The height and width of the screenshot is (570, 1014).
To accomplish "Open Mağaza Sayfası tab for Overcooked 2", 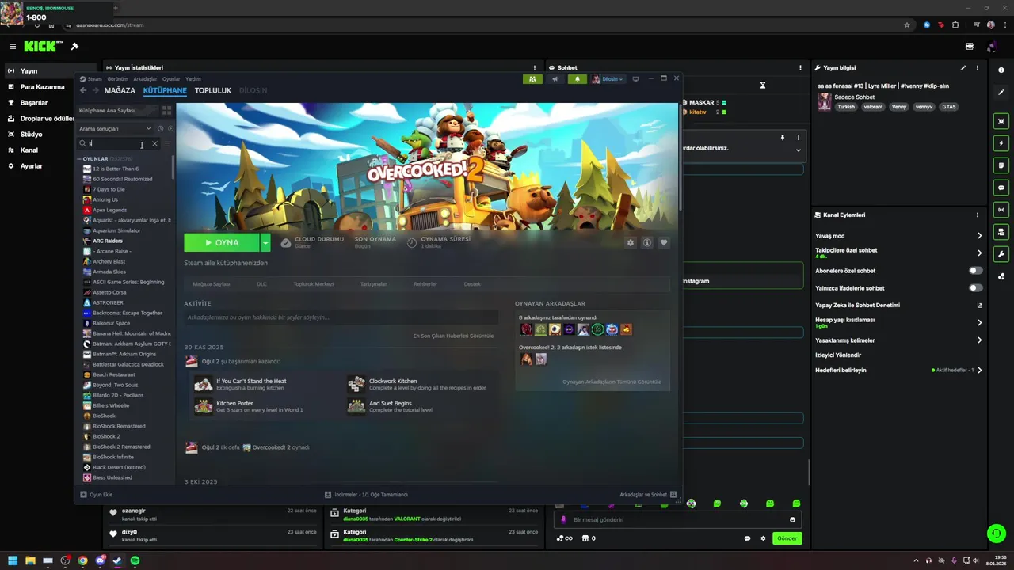I will [212, 284].
